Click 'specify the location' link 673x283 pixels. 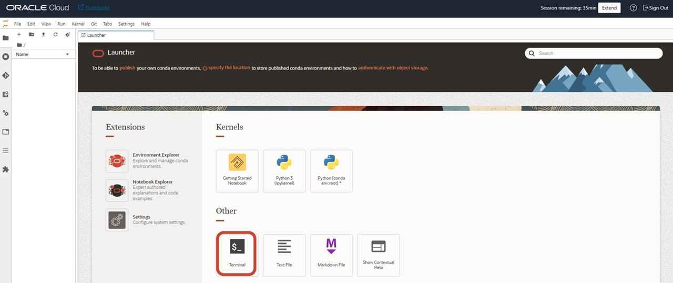[229, 68]
